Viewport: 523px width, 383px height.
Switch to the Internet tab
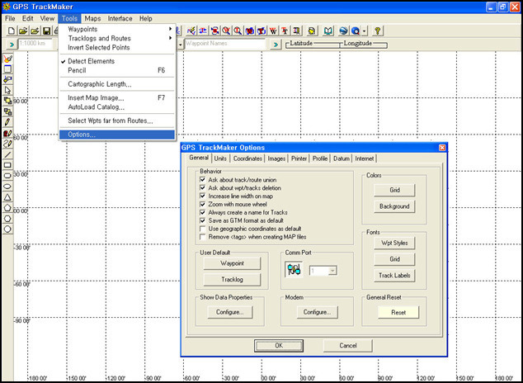pos(365,158)
